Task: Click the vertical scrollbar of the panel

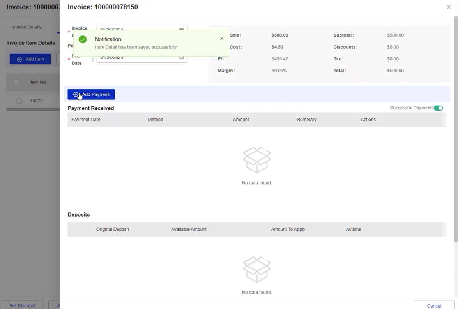Action: point(456,129)
